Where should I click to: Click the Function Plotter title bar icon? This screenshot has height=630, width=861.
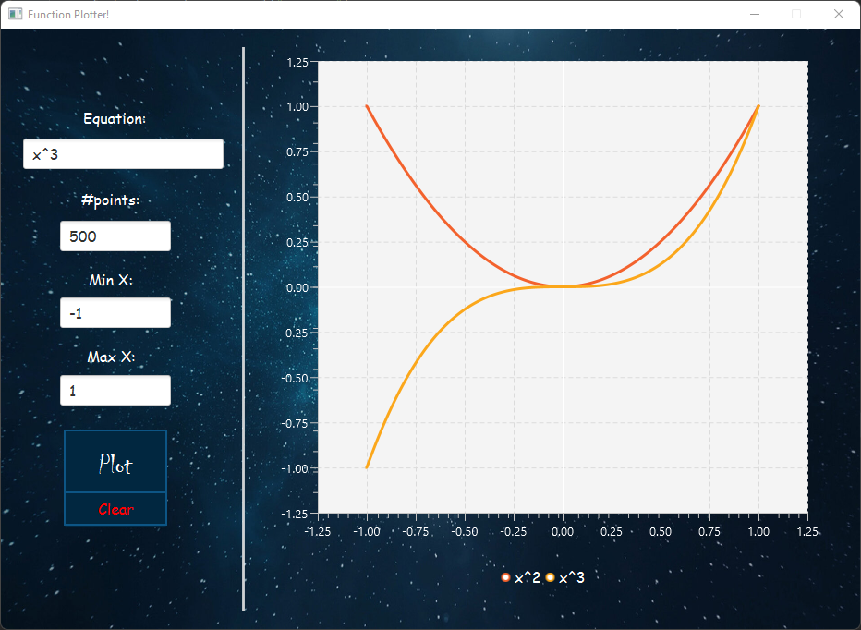coord(14,14)
